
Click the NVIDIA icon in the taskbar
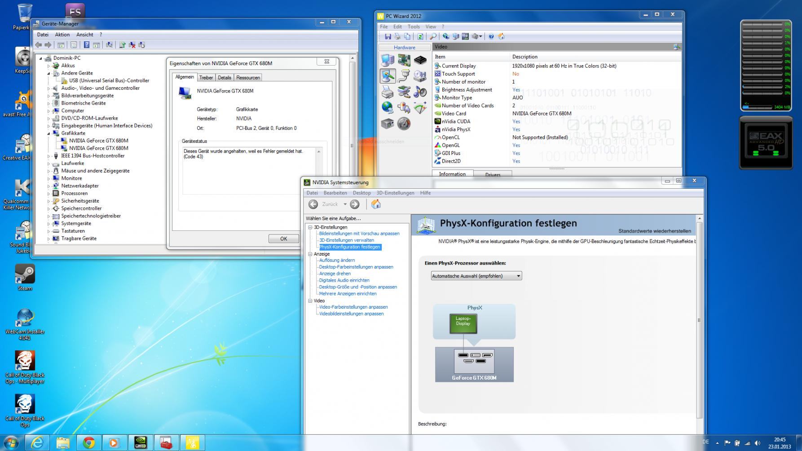(140, 443)
